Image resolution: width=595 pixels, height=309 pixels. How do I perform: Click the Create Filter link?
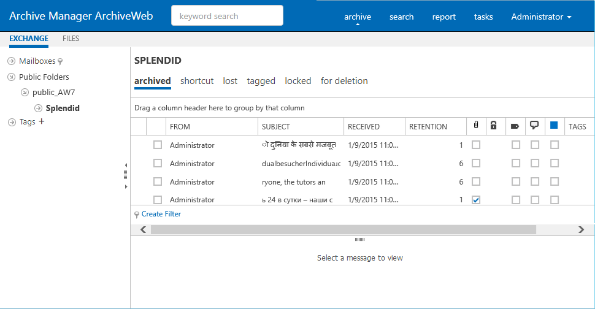pyautogui.click(x=161, y=214)
